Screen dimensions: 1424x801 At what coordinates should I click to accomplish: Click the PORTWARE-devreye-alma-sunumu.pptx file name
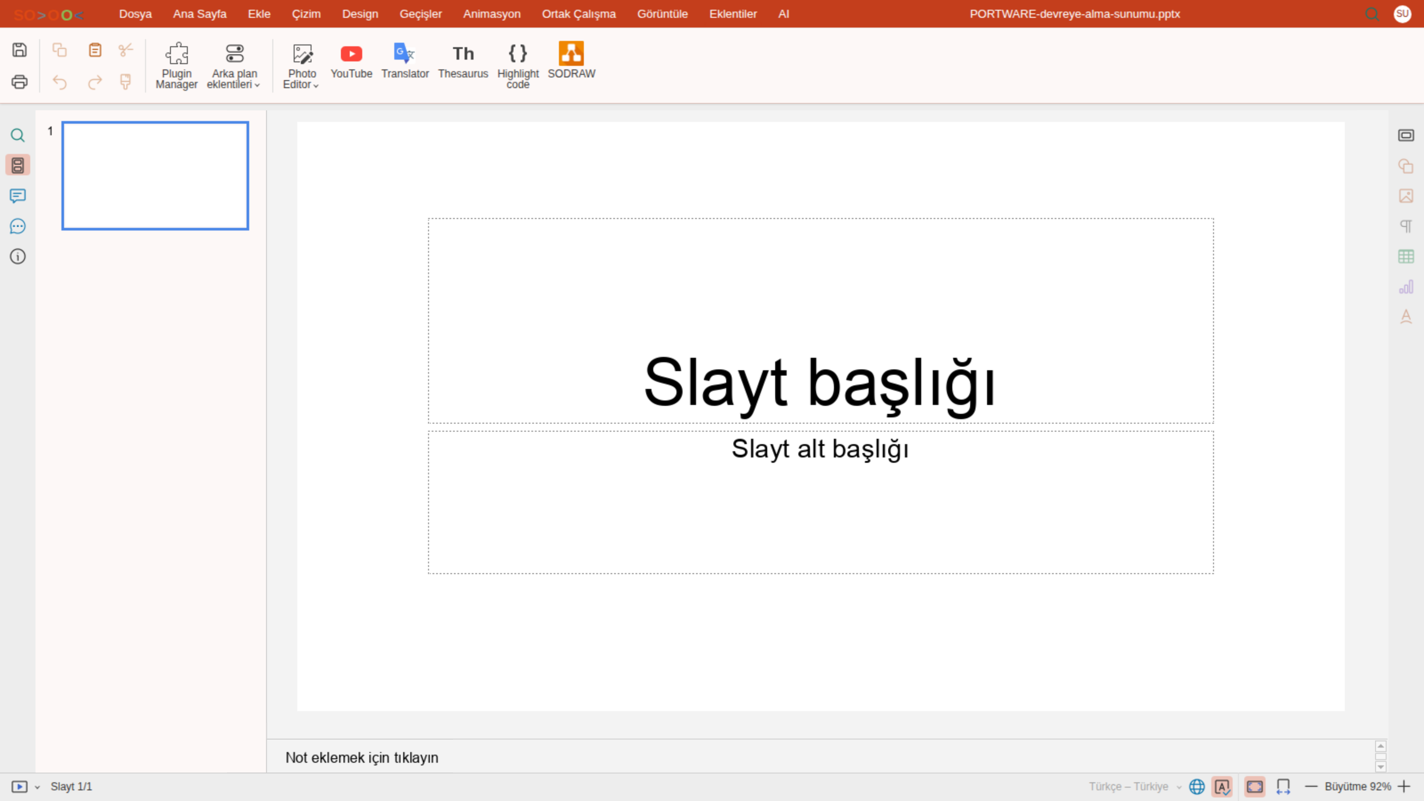click(x=1075, y=14)
